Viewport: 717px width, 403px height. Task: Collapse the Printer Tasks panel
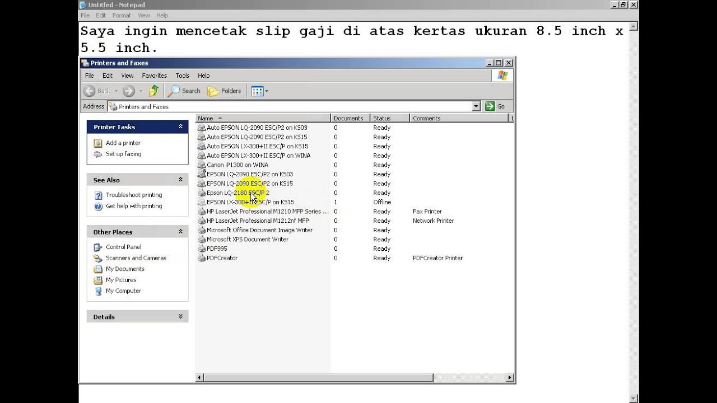click(180, 127)
